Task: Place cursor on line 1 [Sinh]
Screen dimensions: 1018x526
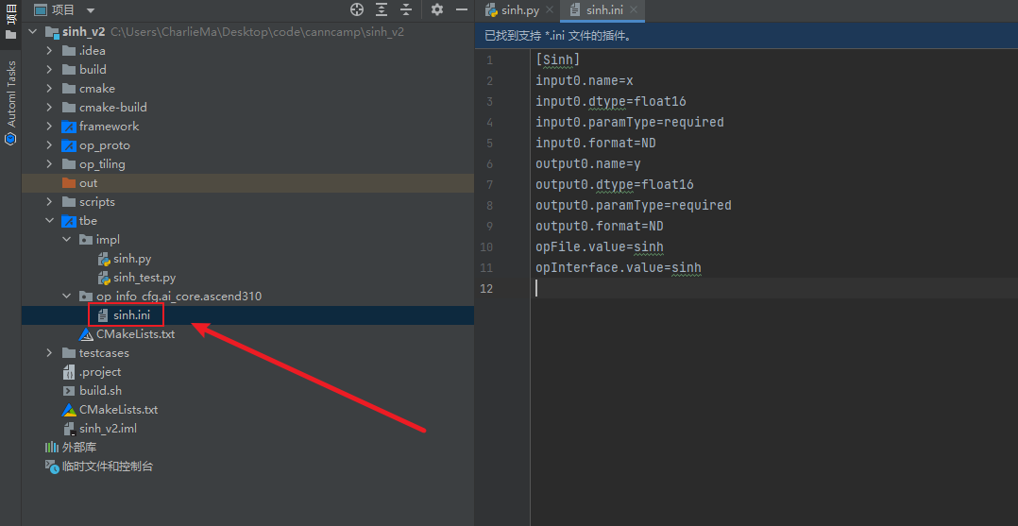Action: pyautogui.click(x=558, y=60)
